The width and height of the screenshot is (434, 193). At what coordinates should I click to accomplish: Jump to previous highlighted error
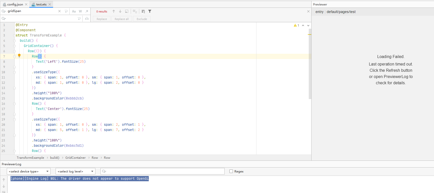pos(303,25)
